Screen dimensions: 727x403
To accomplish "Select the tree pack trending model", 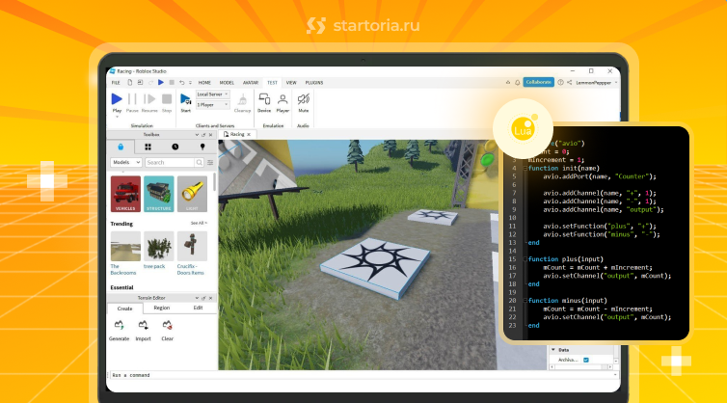I will [158, 251].
